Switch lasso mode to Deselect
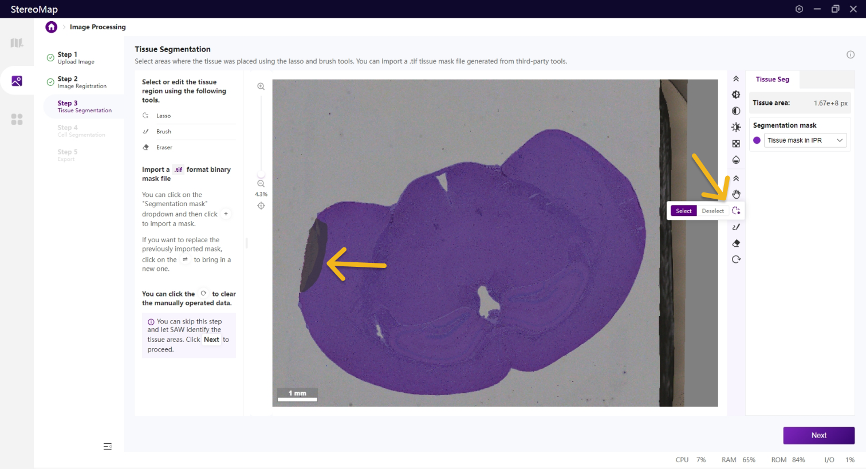Viewport: 866px width, 469px height. 713,211
